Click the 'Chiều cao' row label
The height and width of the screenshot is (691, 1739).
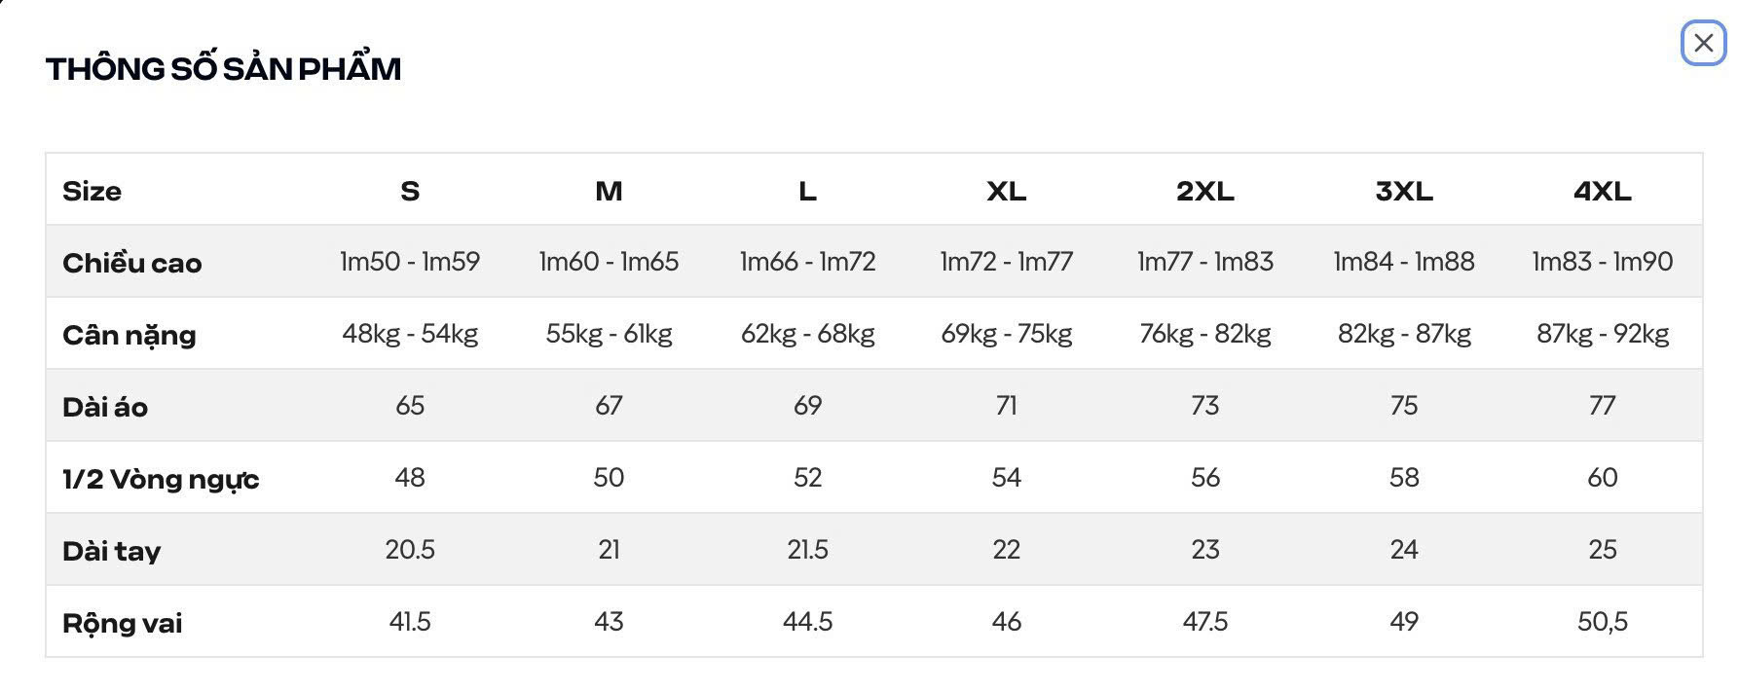click(x=131, y=263)
